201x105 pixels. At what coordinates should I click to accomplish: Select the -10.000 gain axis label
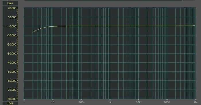pos(12,35)
